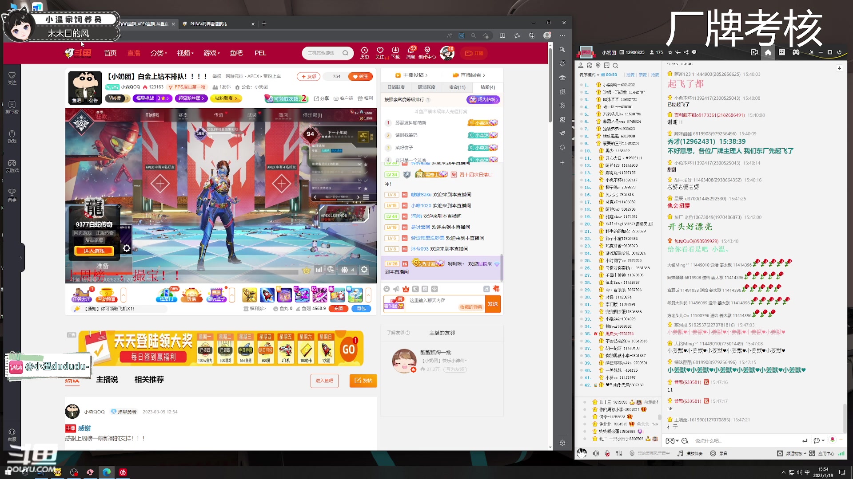Toggle 关注 follow on the streamer header
The width and height of the screenshot is (853, 479).
click(x=360, y=76)
